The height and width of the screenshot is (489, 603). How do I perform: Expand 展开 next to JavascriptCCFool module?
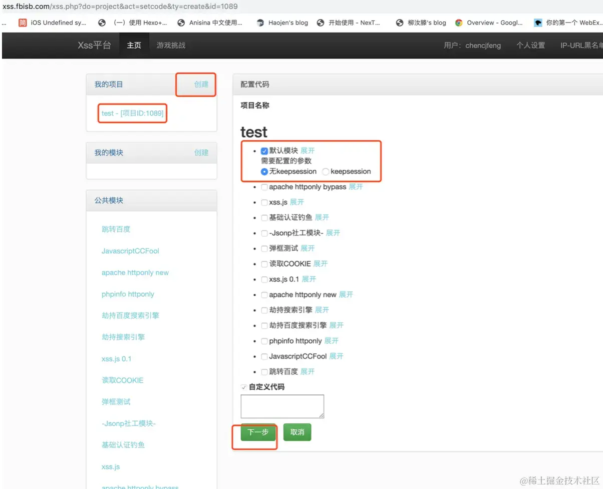tap(336, 356)
